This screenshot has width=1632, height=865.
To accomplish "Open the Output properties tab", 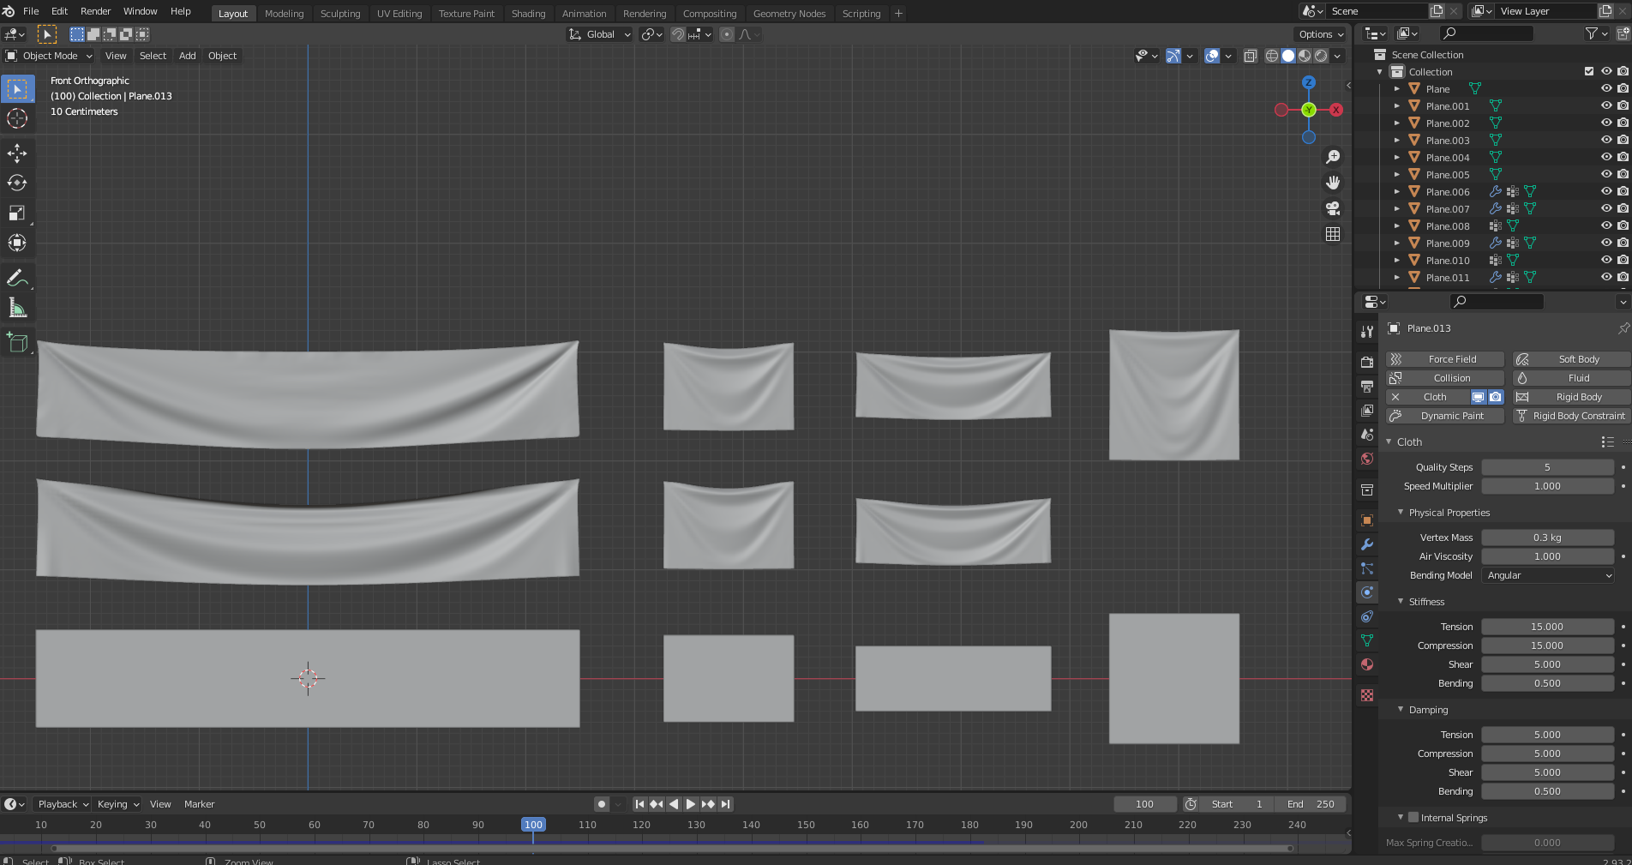I will coord(1367,387).
